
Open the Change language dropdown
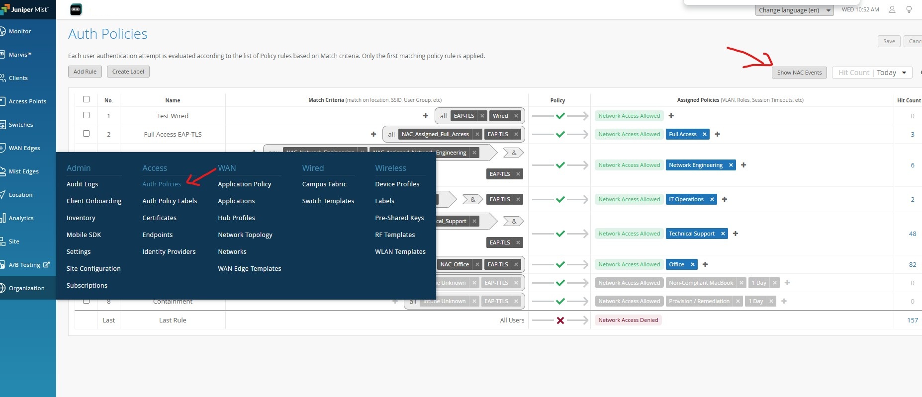(795, 10)
